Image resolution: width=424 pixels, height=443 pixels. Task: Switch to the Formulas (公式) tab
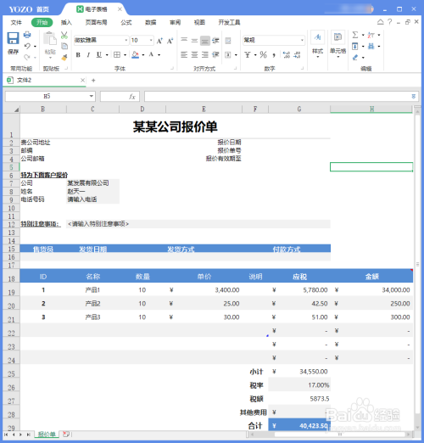[126, 22]
